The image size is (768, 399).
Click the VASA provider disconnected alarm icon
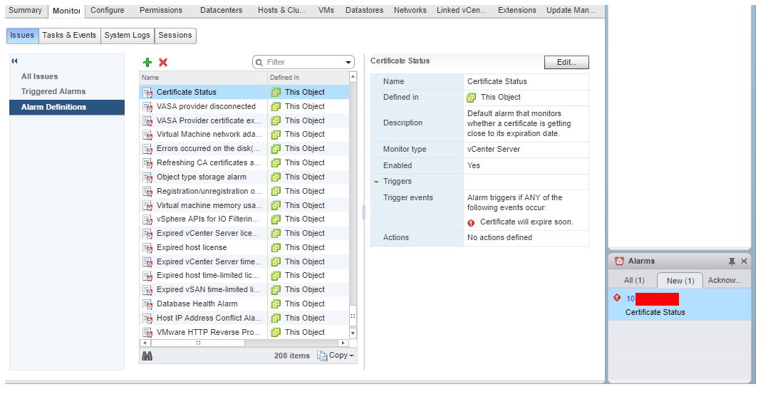click(x=147, y=106)
